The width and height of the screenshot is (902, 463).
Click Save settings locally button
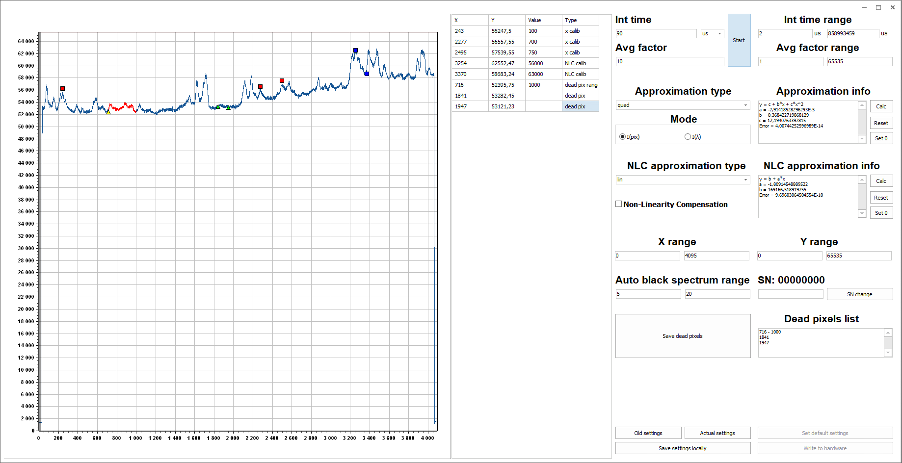coord(682,448)
